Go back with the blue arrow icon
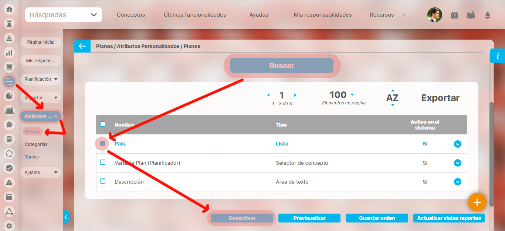 (82, 46)
